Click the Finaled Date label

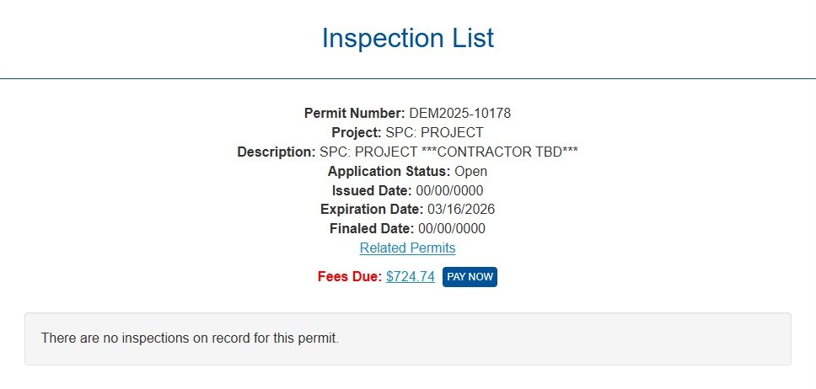tap(372, 229)
